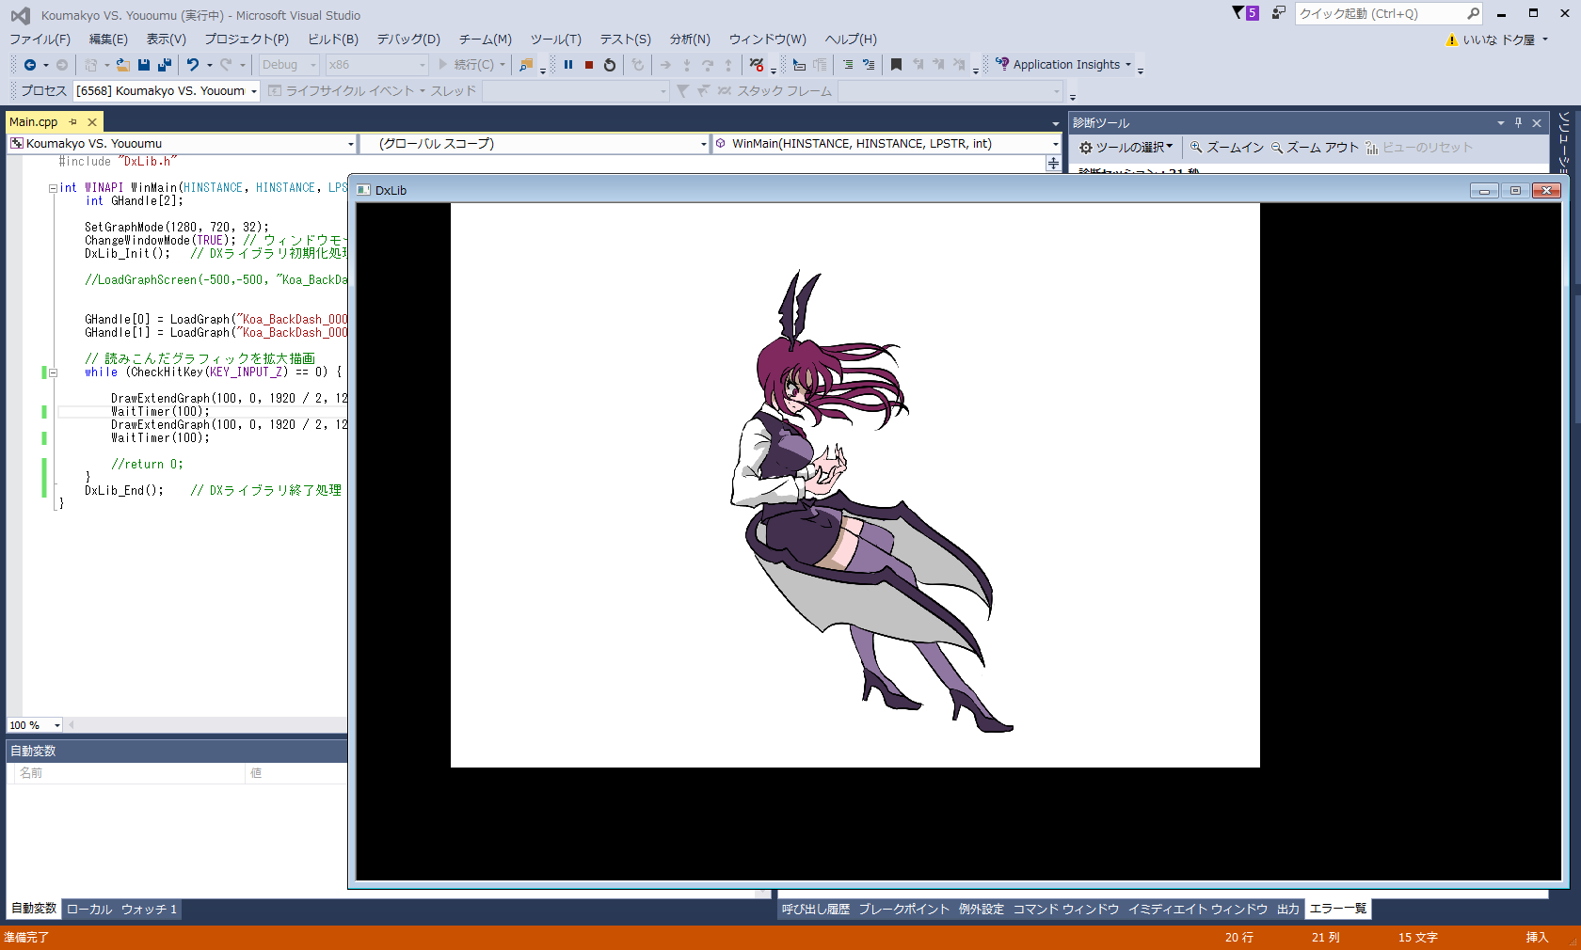Open the デバッグ(D) menu
Screen dimensions: 1581x950
tap(408, 40)
